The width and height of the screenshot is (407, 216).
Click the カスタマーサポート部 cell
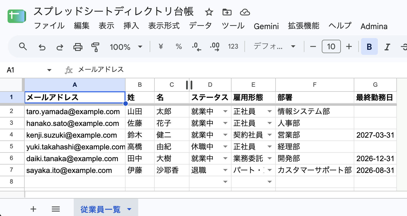tap(315, 170)
